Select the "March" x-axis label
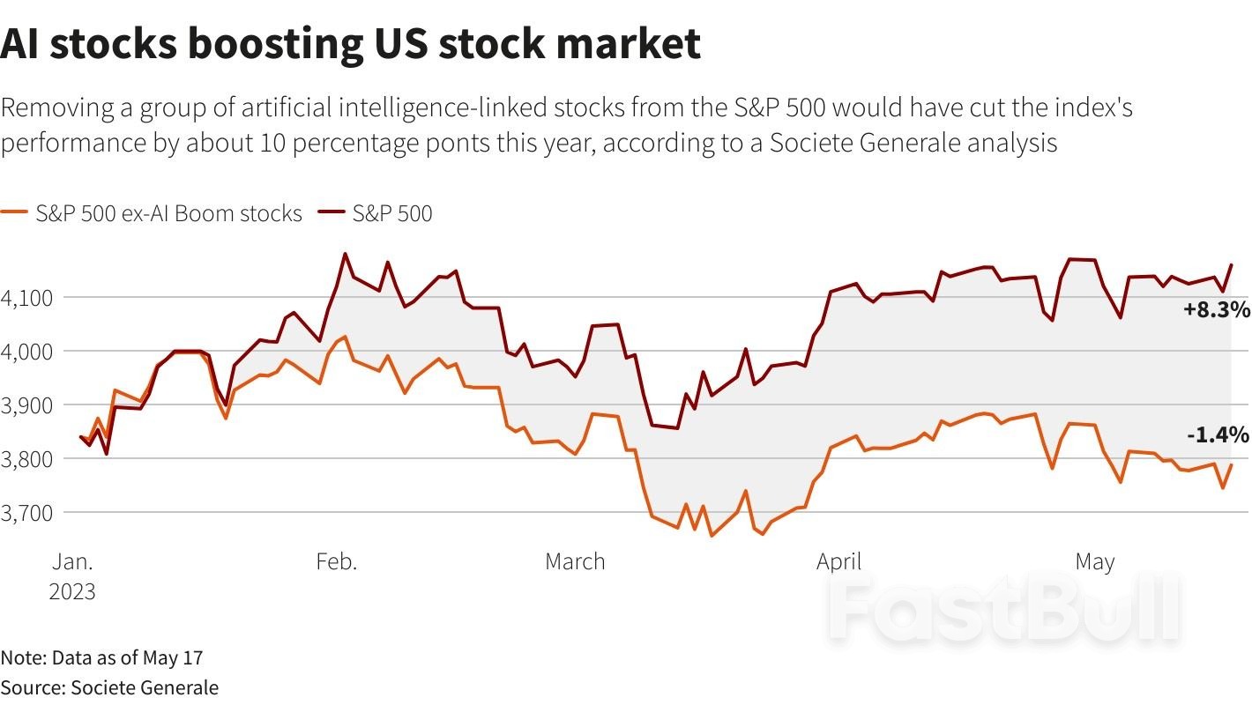 pyautogui.click(x=575, y=562)
